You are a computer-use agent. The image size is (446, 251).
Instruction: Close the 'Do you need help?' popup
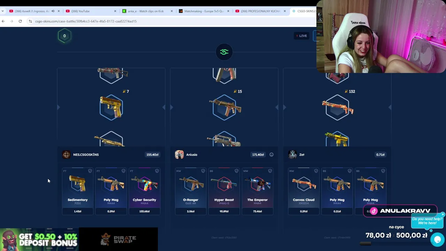coord(443,214)
